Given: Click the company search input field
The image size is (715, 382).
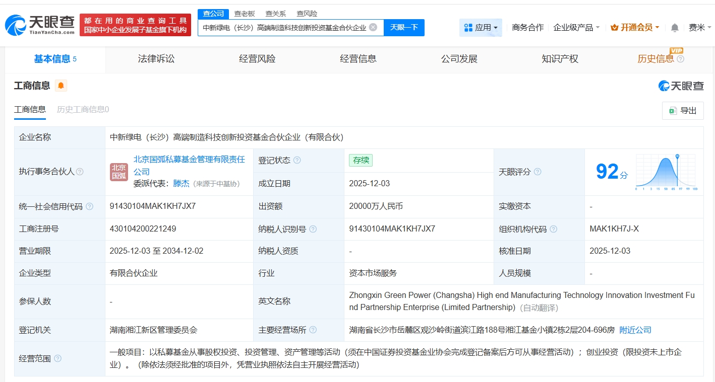Looking at the screenshot, I should 284,28.
